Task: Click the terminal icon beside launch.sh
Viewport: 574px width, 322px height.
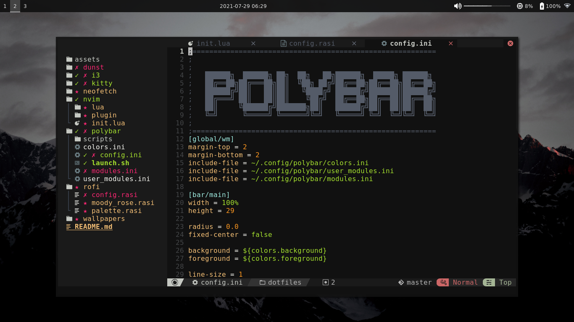Action: 77,163
